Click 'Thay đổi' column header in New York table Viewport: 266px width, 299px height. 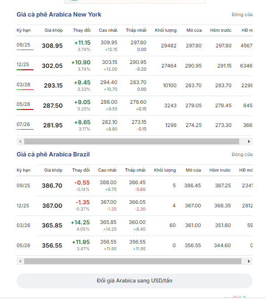(82, 30)
